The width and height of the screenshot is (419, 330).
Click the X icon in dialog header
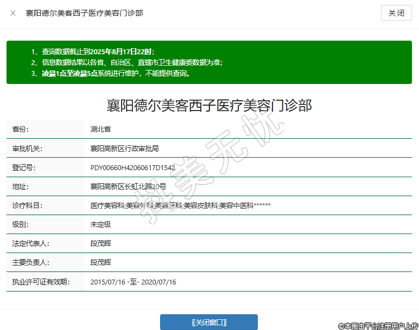[13, 13]
